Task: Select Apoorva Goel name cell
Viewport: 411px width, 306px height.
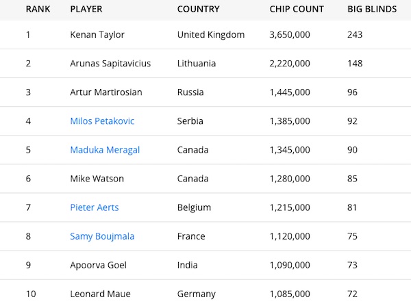Action: pos(97,265)
